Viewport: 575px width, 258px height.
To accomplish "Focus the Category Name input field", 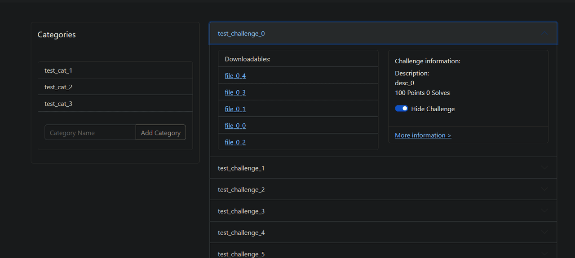I will [90, 133].
